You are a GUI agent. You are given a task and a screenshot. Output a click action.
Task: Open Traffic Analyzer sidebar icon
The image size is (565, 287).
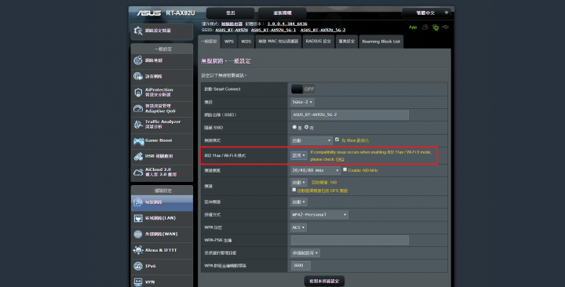138,124
